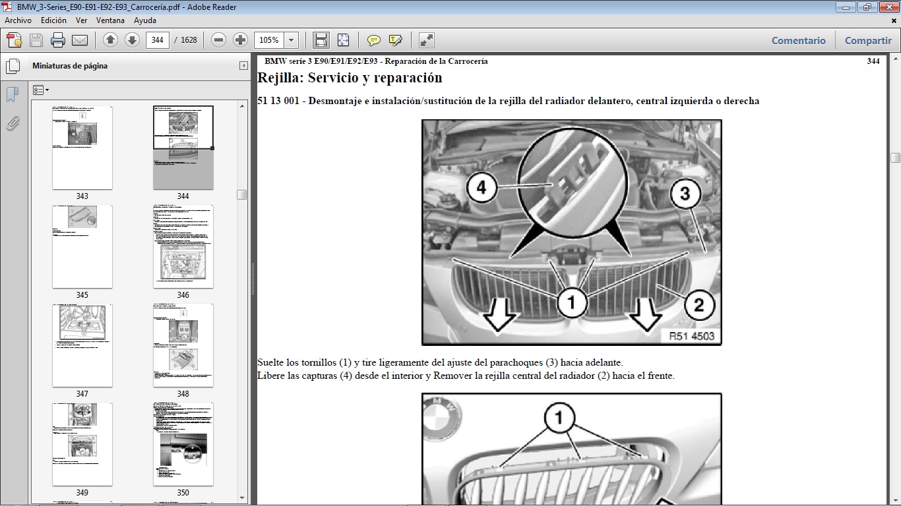The image size is (901, 506).
Task: Show the Attachments paperclip panel
Action: [x=11, y=123]
